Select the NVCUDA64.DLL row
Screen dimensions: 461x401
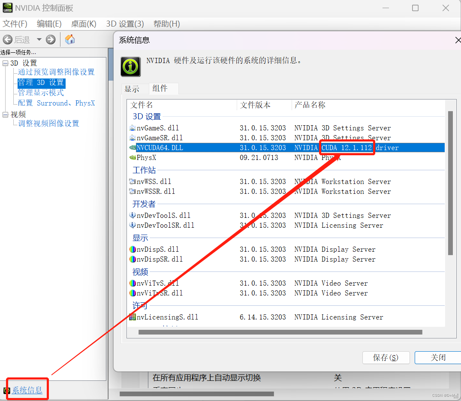286,148
